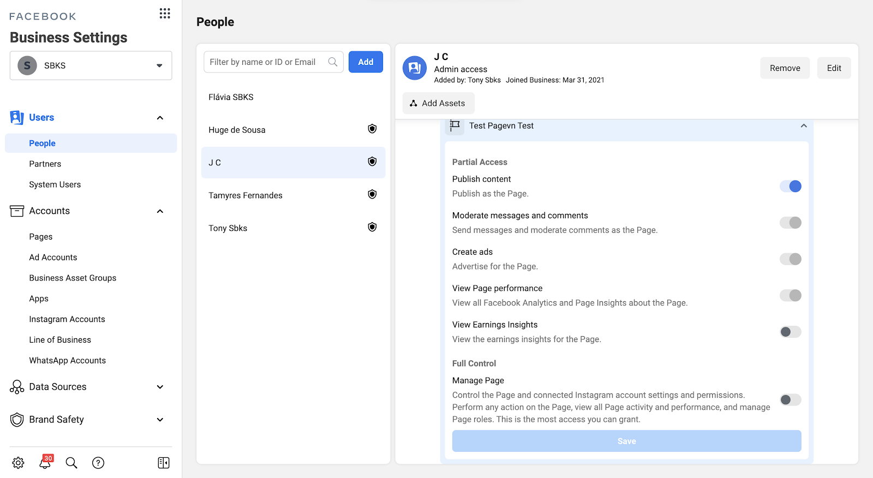Click admin shield icon next to Tony Sbks
873x478 pixels.
click(372, 227)
